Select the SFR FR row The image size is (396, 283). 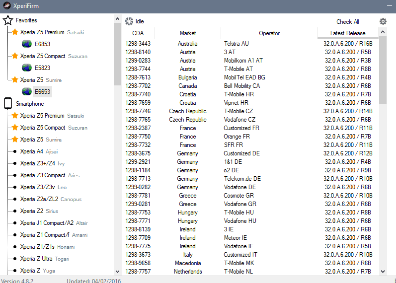coord(250,145)
